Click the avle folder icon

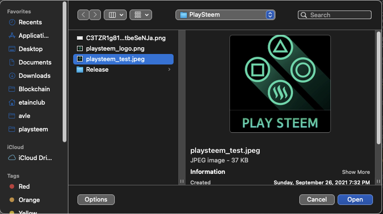pos(12,116)
